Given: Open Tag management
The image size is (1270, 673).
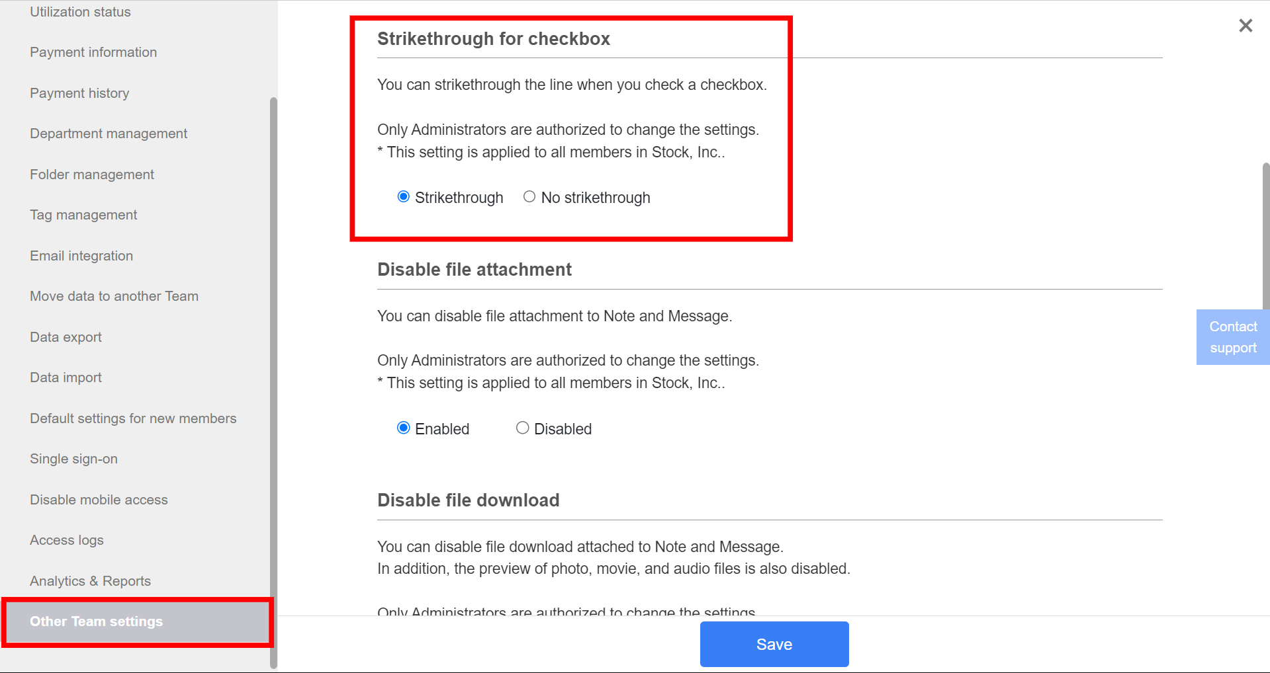Looking at the screenshot, I should (83, 215).
